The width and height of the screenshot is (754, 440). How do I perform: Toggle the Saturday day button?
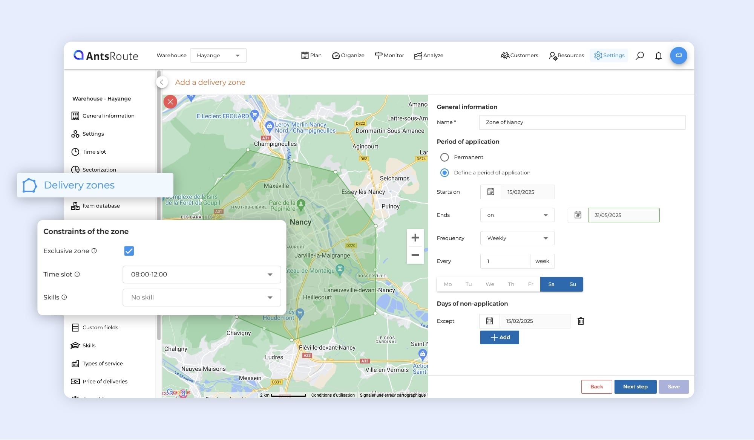[551, 284]
